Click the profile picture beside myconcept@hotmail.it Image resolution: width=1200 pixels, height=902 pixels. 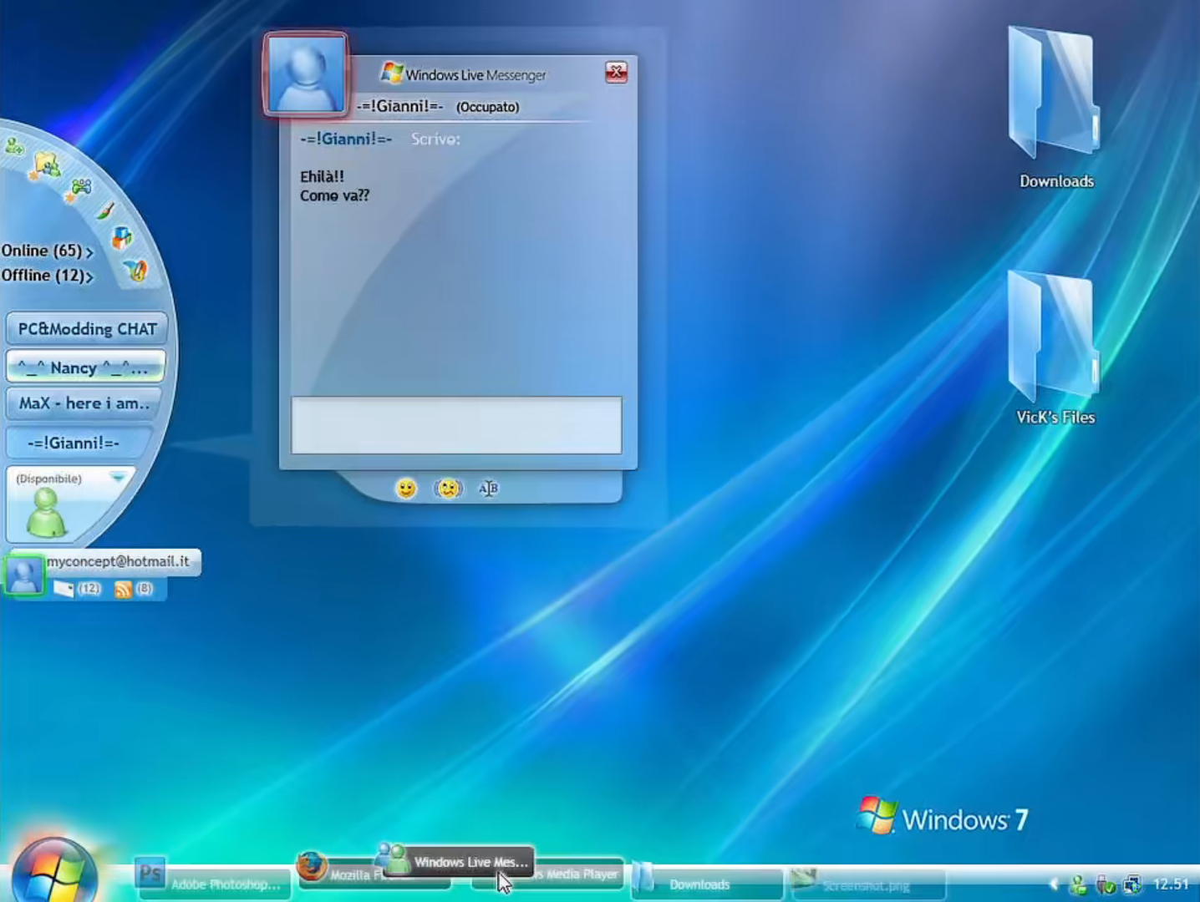(x=23, y=575)
